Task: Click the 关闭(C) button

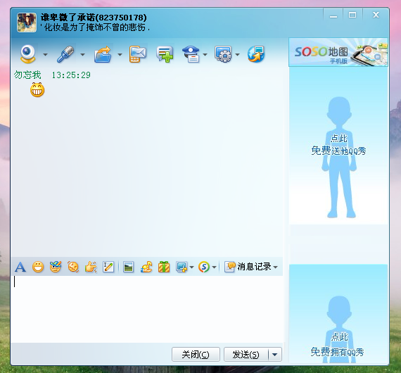Action: click(x=196, y=354)
